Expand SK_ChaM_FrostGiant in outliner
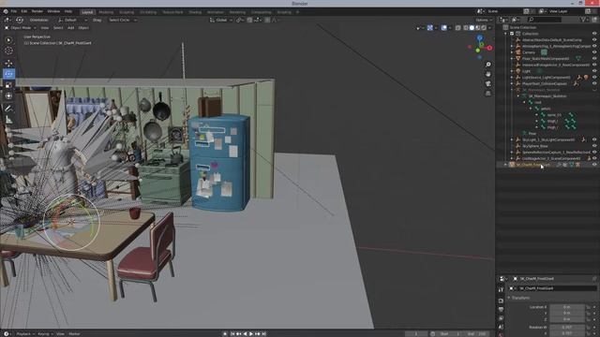Screen dimensions: 600x337 506,165
